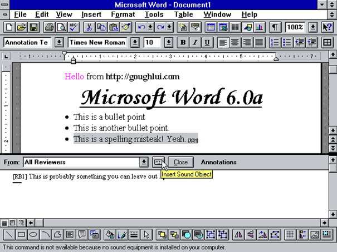Insert a Microsoft Excel worksheet icon
This screenshot has height=252, width=337.
(223, 27)
